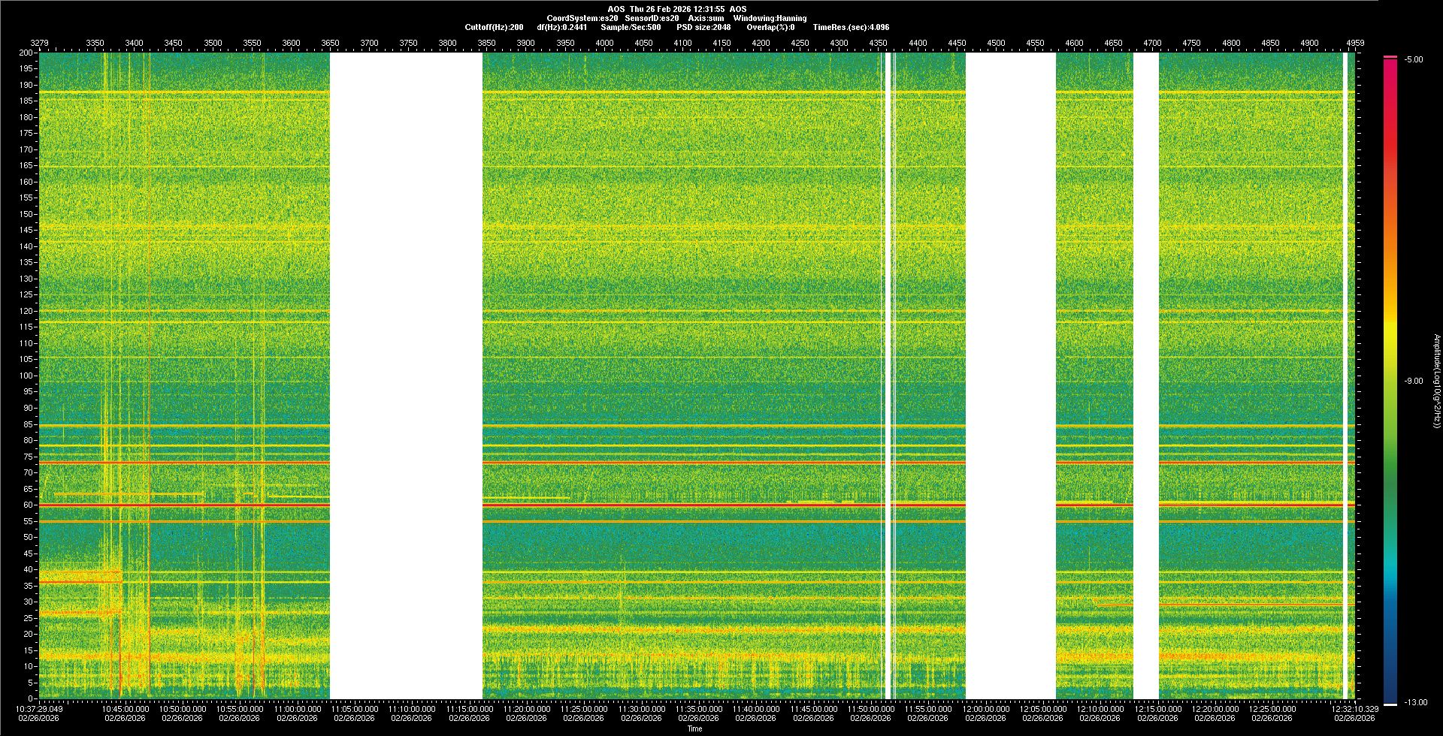Select the 4000 marker on top axis
This screenshot has height=736, width=1443.
pyautogui.click(x=604, y=43)
